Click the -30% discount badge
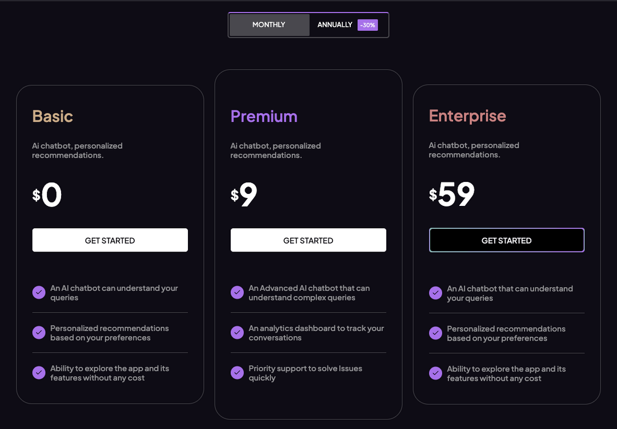Viewport: 617px width, 429px height. coord(367,25)
